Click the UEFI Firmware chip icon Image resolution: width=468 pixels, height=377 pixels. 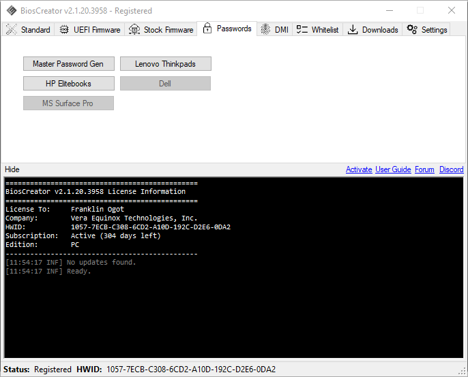tap(64, 29)
